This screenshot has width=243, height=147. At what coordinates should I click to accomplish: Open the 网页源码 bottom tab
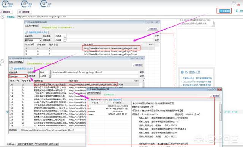[x=54, y=144]
